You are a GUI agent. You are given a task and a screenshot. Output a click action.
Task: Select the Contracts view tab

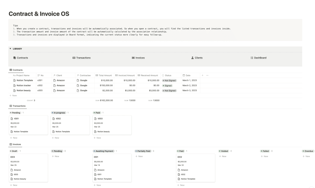16,70
